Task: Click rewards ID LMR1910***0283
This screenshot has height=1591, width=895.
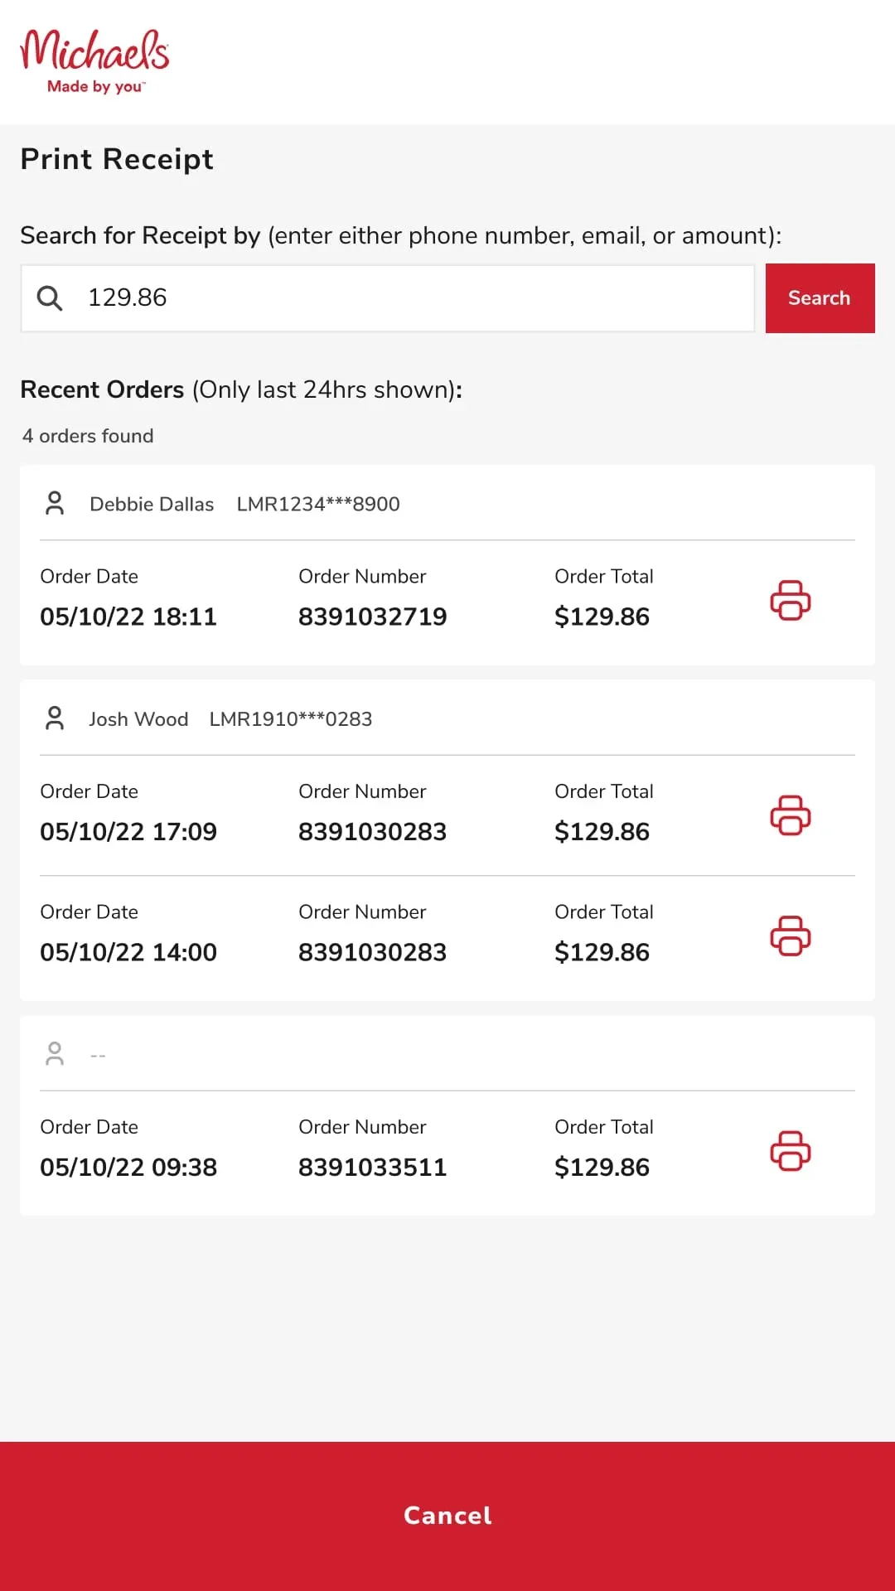Action: tap(291, 719)
